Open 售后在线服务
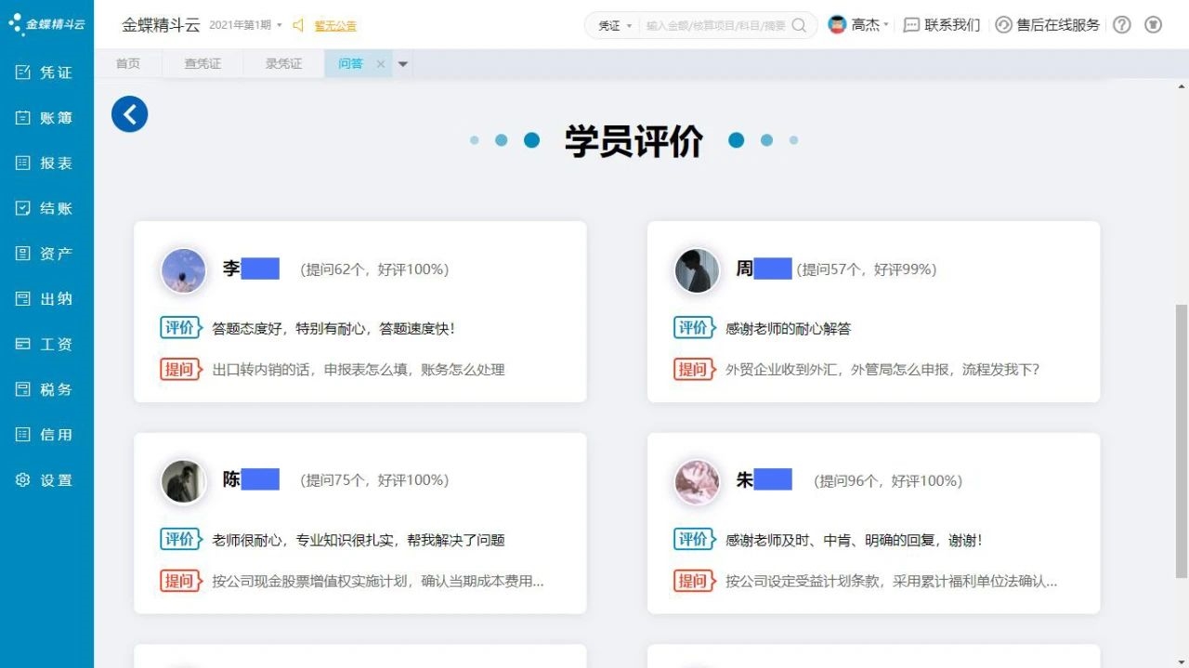Viewport: 1189px width, 668px height. pos(1048,25)
